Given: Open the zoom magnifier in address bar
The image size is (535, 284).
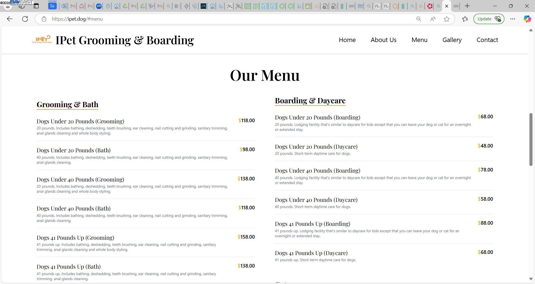Looking at the screenshot, I should pyautogui.click(x=419, y=19).
